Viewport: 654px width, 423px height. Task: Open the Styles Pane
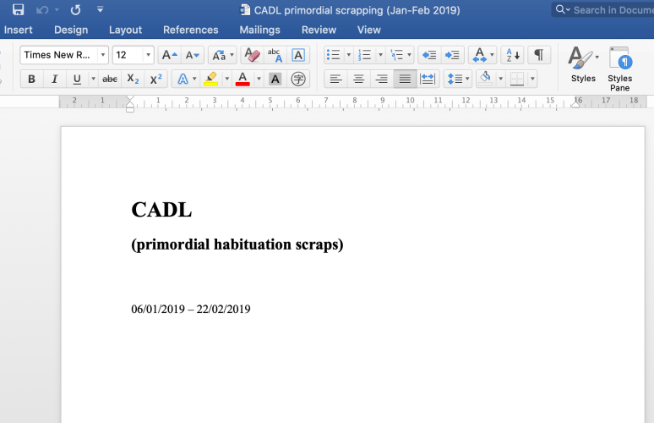coord(619,68)
